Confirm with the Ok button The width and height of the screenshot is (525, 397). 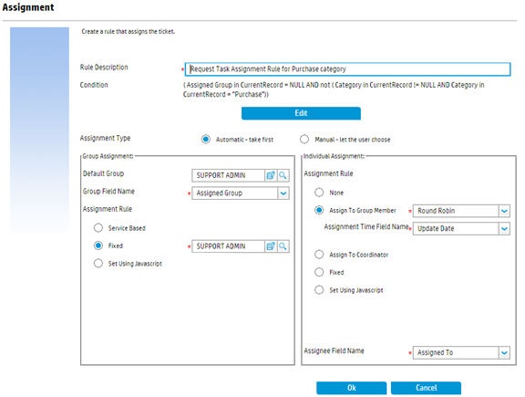(352, 388)
